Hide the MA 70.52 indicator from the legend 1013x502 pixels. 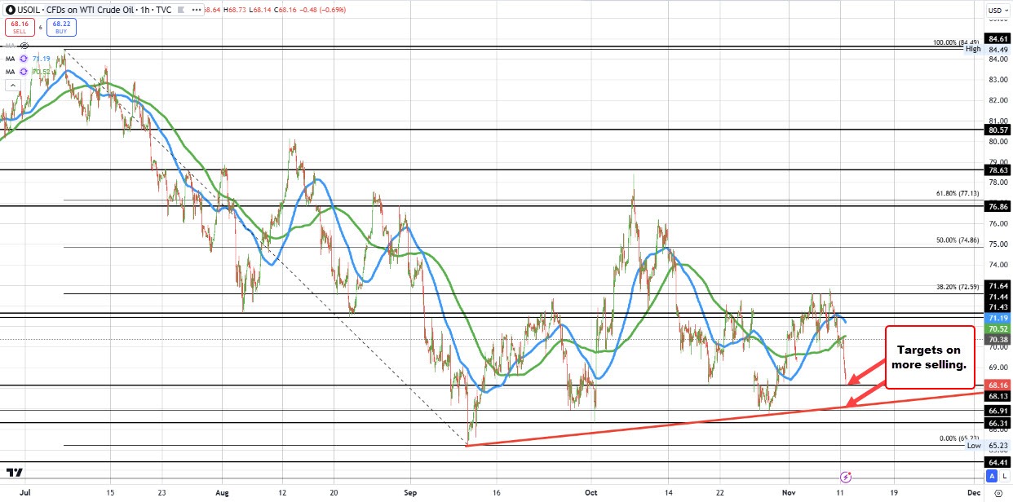click(41, 72)
